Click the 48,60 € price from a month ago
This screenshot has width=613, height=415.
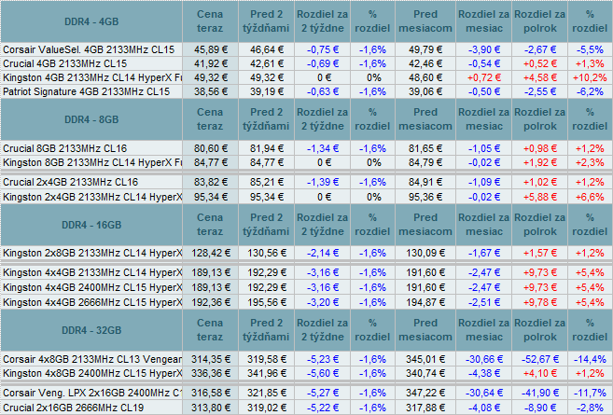coord(425,77)
